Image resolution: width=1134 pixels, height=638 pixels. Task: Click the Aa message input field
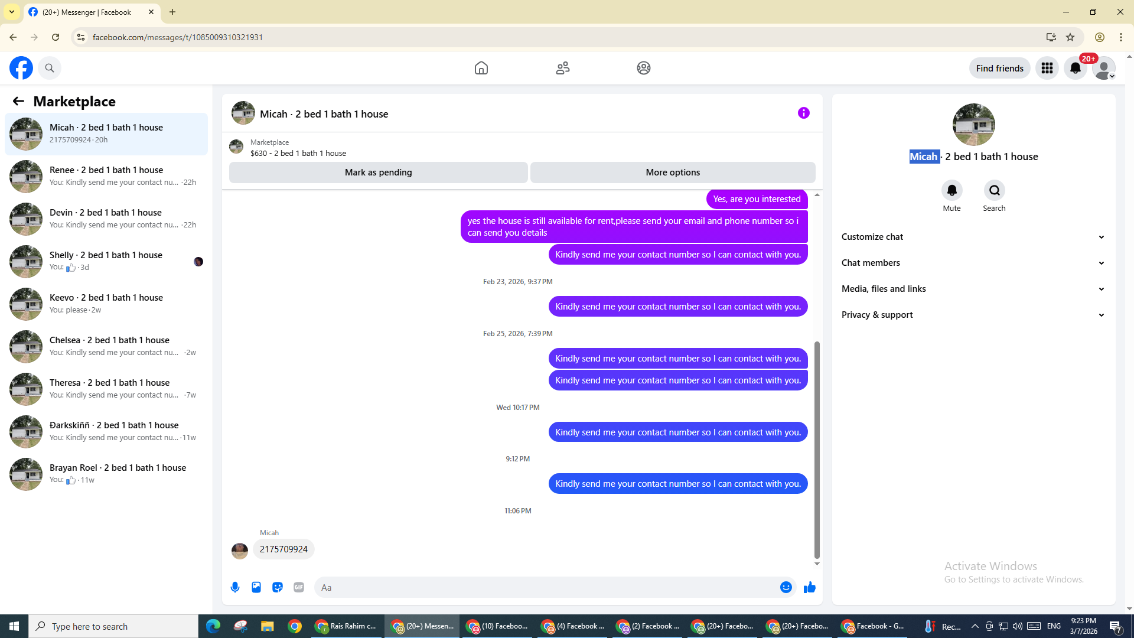pos(543,587)
